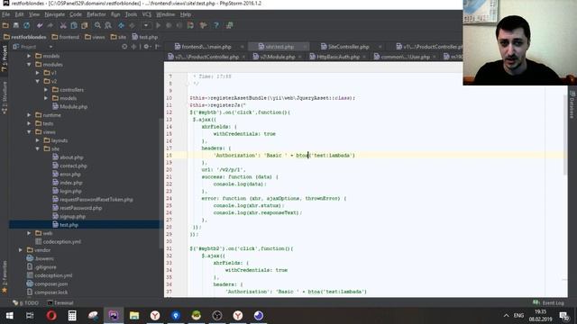Collapse the views folder
The width and height of the screenshot is (577, 324).
tap(29, 132)
